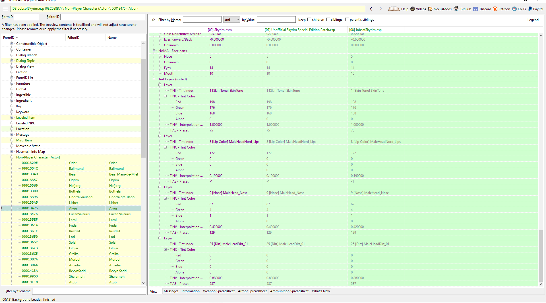Expand the Faction tree node
Image resolution: width=546 pixels, height=303 pixels.
[12, 72]
